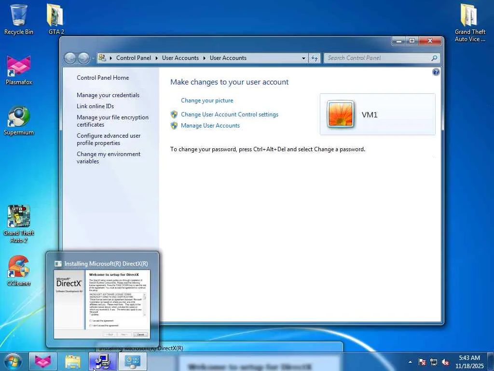Click the User Accounts address bar icon
494x371 pixels.
click(102, 58)
